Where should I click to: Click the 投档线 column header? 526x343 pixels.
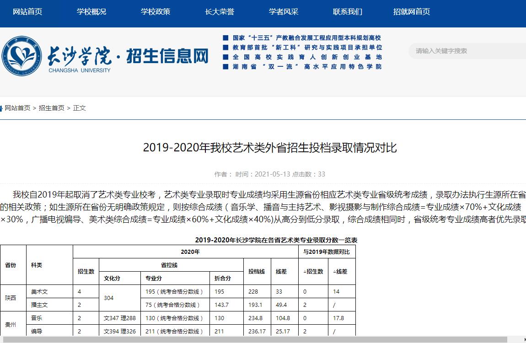(x=257, y=272)
